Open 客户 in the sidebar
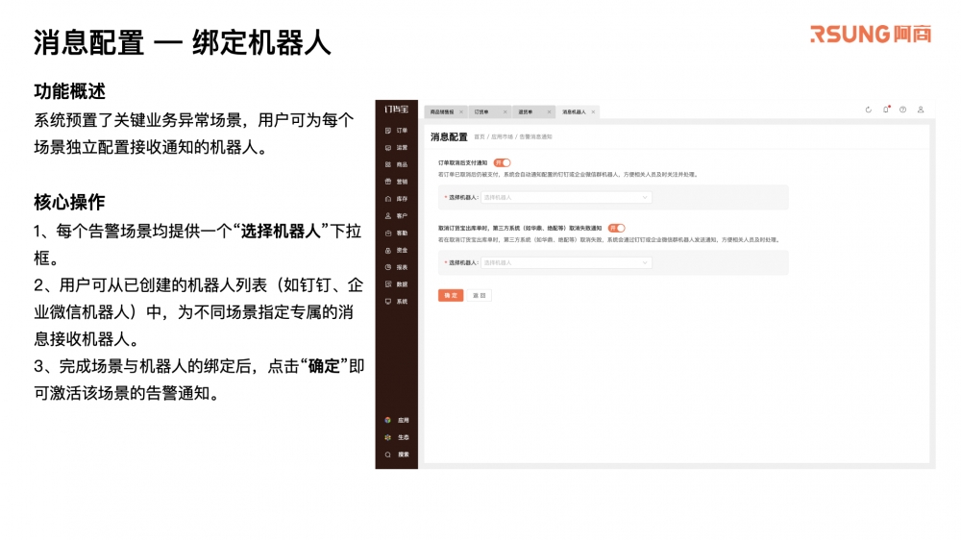This screenshot has height=540, width=961. [396, 216]
